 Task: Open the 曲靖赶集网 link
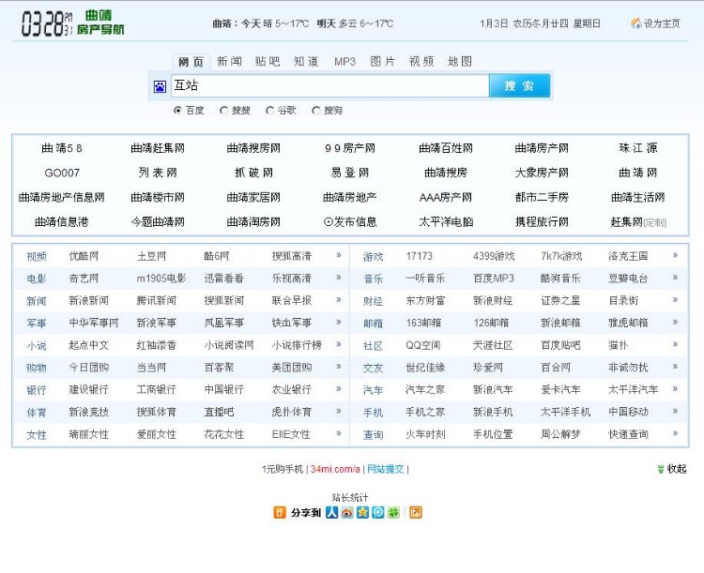pos(158,148)
